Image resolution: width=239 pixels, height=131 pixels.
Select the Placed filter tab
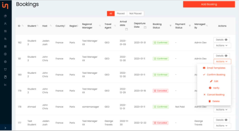click(x=121, y=13)
